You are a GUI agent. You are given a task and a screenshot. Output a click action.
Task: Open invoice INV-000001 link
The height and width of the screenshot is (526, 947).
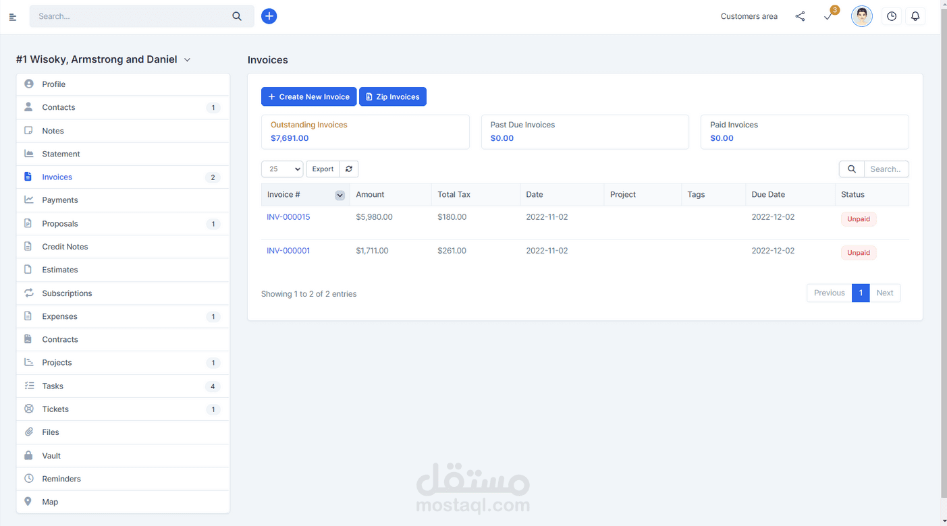tap(288, 251)
